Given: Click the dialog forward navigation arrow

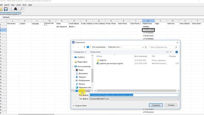Looking at the screenshot, I should pyautogui.click(x=78, y=47).
